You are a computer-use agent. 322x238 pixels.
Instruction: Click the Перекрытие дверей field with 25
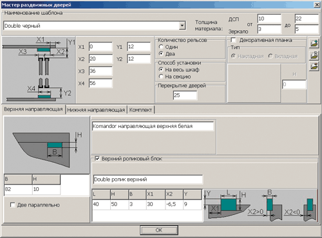(185, 95)
